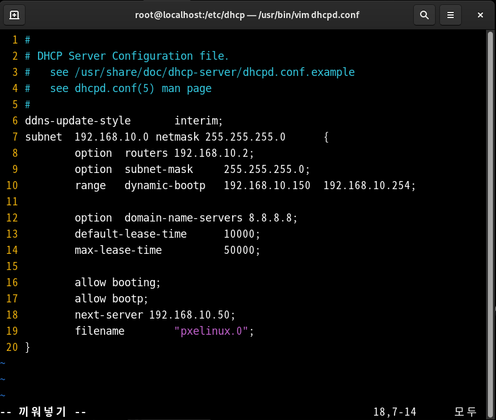Click the closing brace on line 20
This screenshot has height=420, width=496.
click(27, 347)
